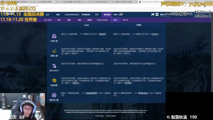This screenshot has height=120, width=213.
Task: Click the 法师之冕 augment name label
Action: click(54, 41)
